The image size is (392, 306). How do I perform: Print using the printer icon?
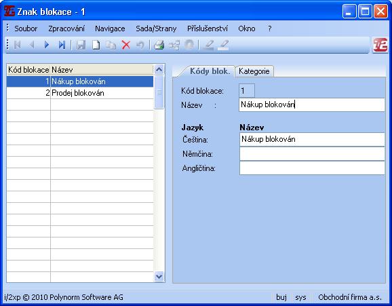click(x=159, y=45)
